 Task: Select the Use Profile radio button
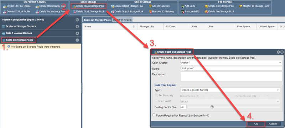click(x=156, y=101)
